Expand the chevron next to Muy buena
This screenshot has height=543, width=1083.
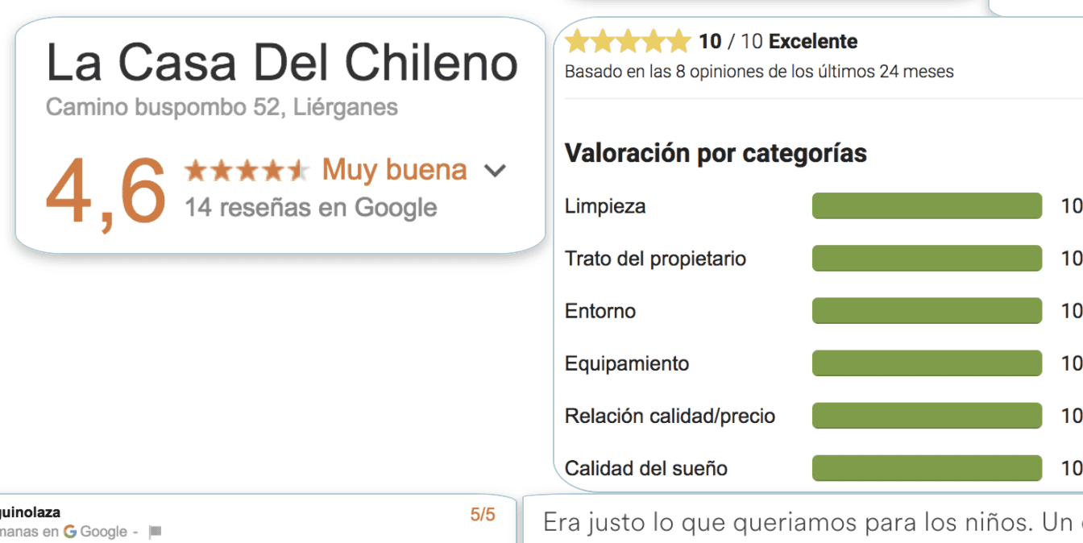click(495, 171)
